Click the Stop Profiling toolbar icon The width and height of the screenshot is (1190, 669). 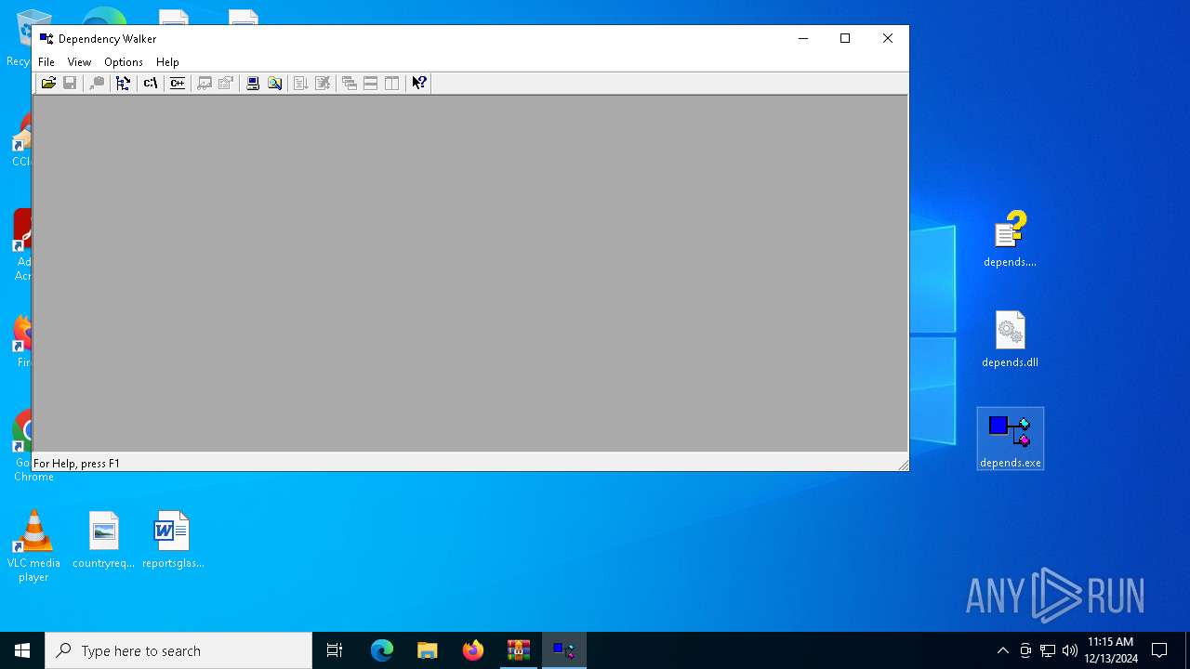coord(323,83)
